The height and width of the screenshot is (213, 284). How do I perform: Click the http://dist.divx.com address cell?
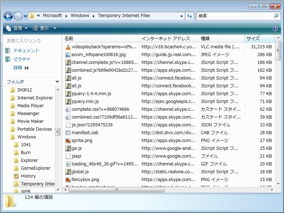[168, 132]
